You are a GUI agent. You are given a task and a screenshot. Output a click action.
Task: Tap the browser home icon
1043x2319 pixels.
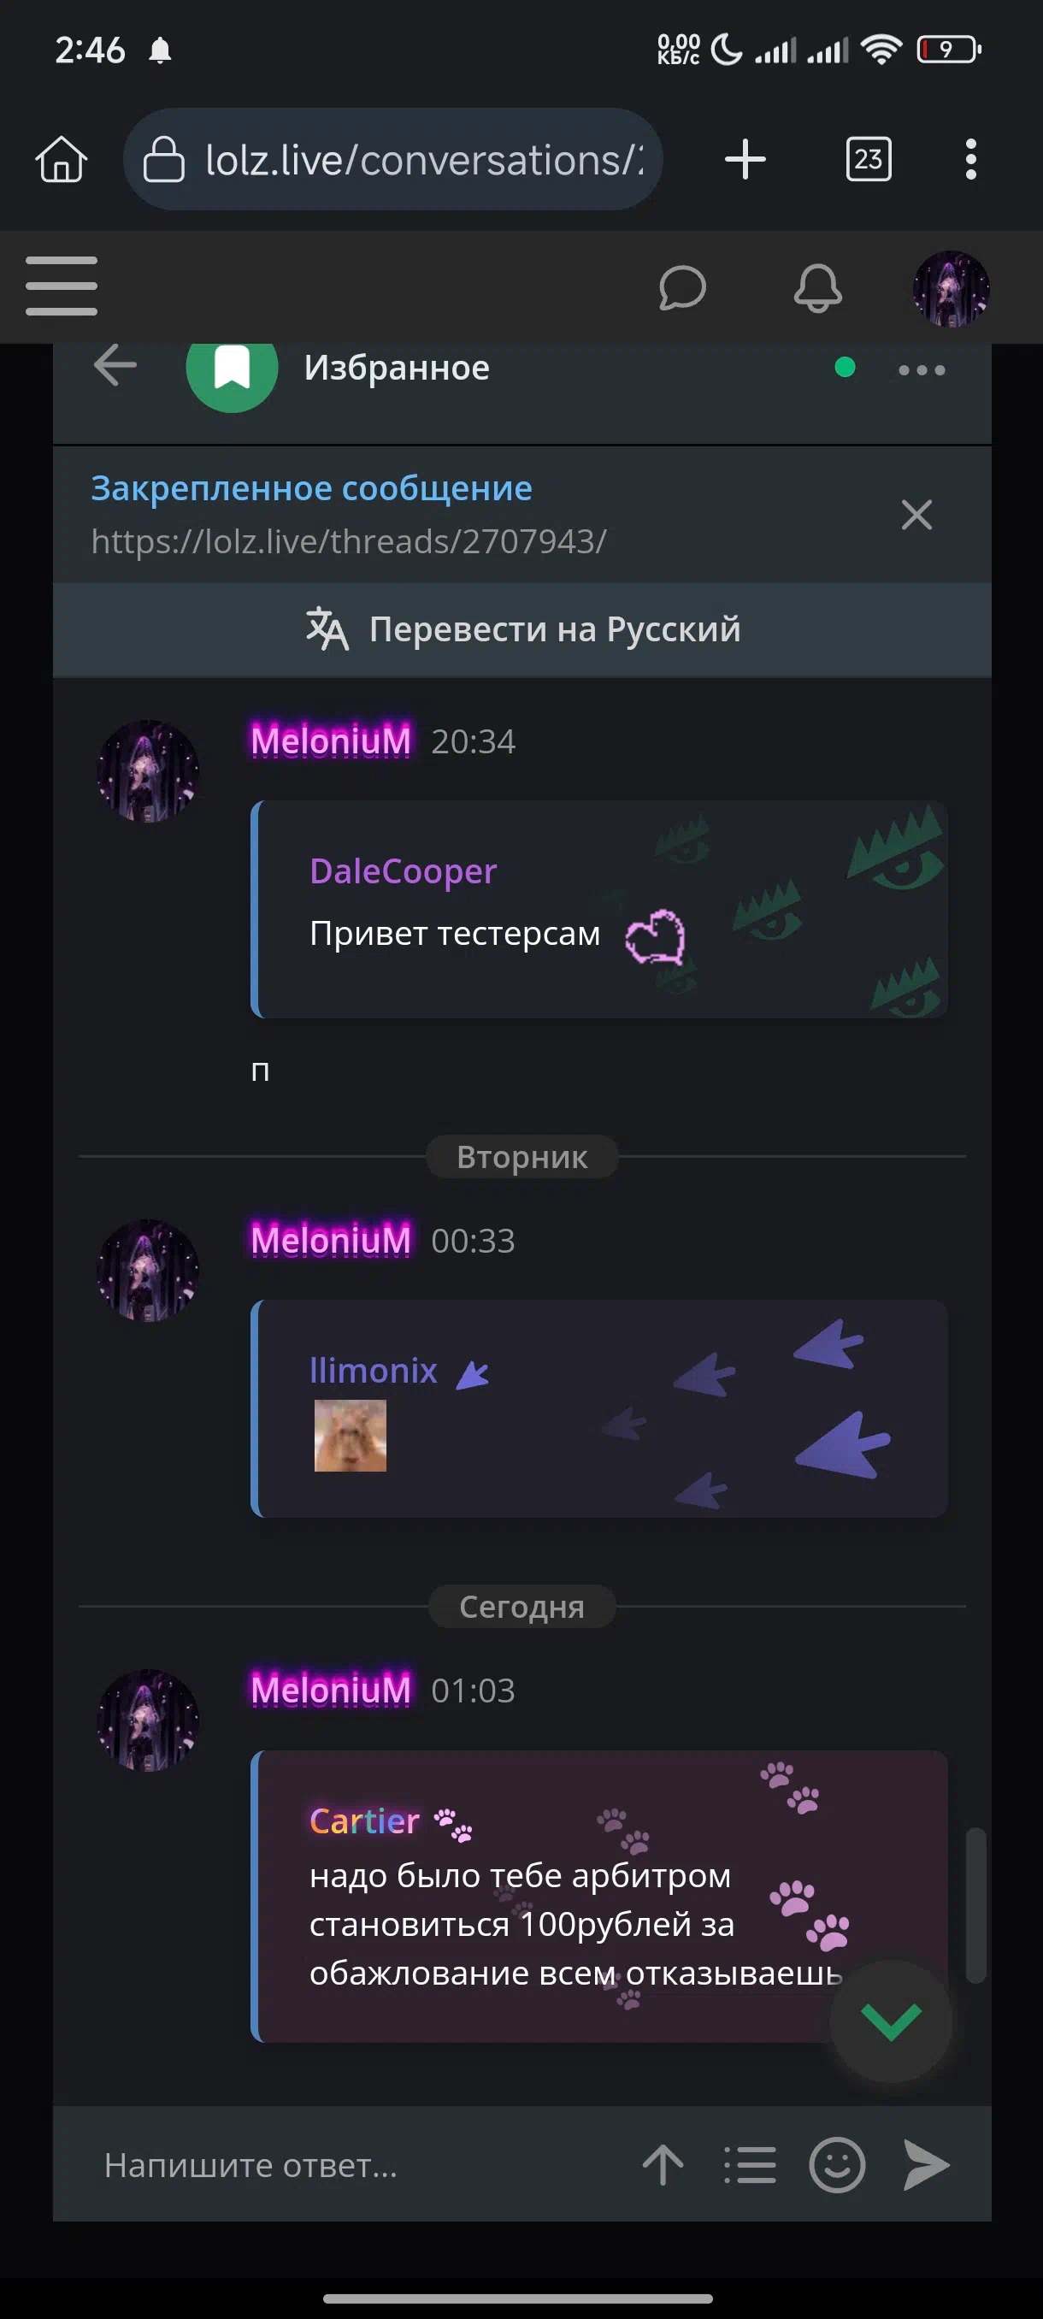click(x=62, y=159)
